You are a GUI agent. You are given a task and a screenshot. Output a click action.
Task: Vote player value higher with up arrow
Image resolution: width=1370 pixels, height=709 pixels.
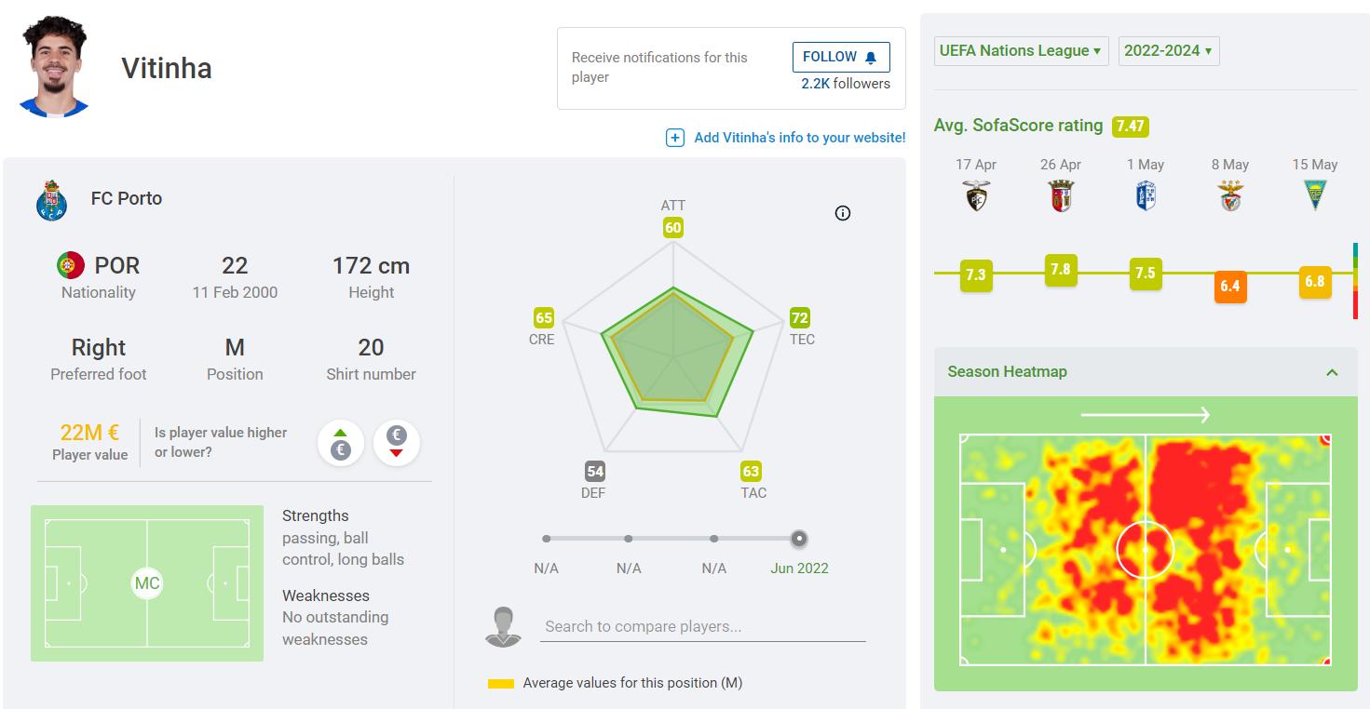pyautogui.click(x=341, y=443)
